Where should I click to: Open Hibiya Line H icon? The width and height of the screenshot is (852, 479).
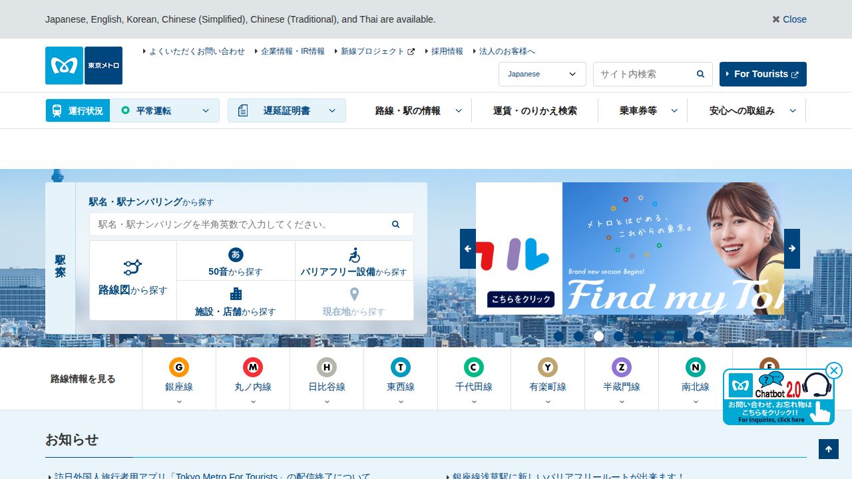pyautogui.click(x=327, y=367)
